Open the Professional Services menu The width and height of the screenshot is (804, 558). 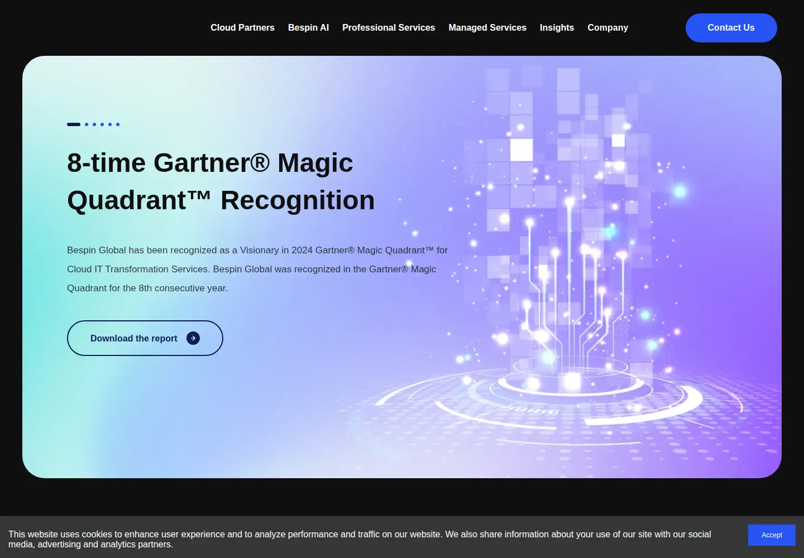coord(389,27)
